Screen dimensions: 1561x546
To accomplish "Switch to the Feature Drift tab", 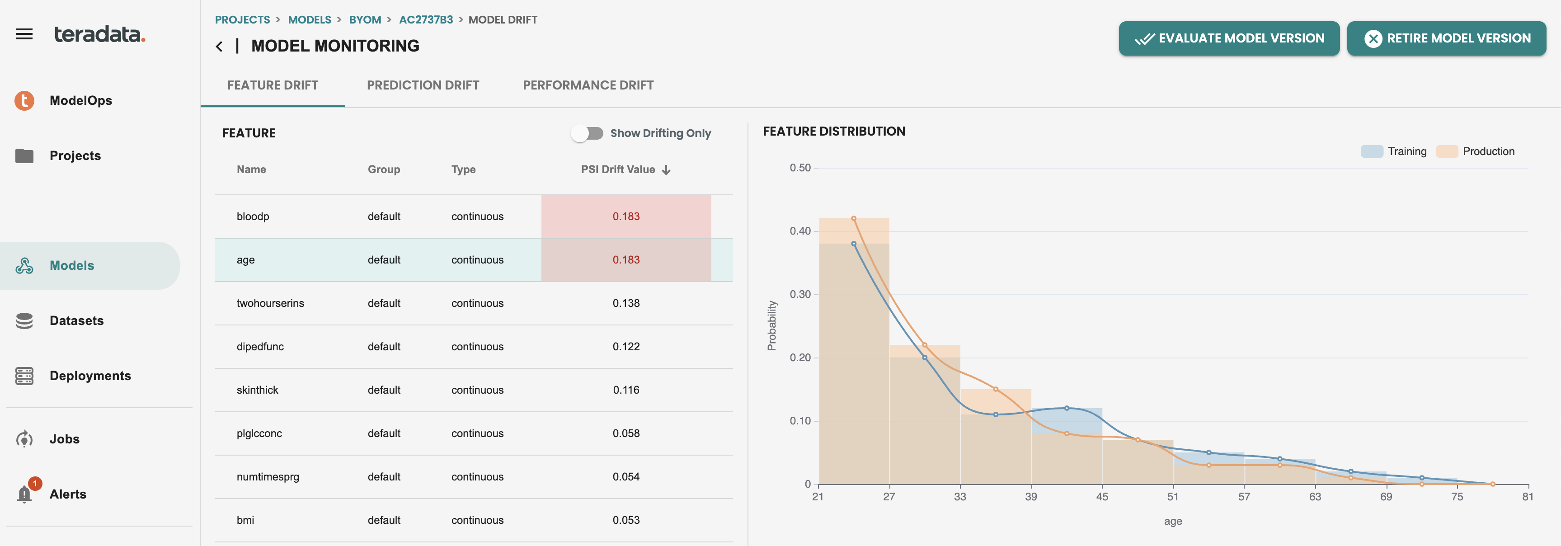I will point(273,85).
